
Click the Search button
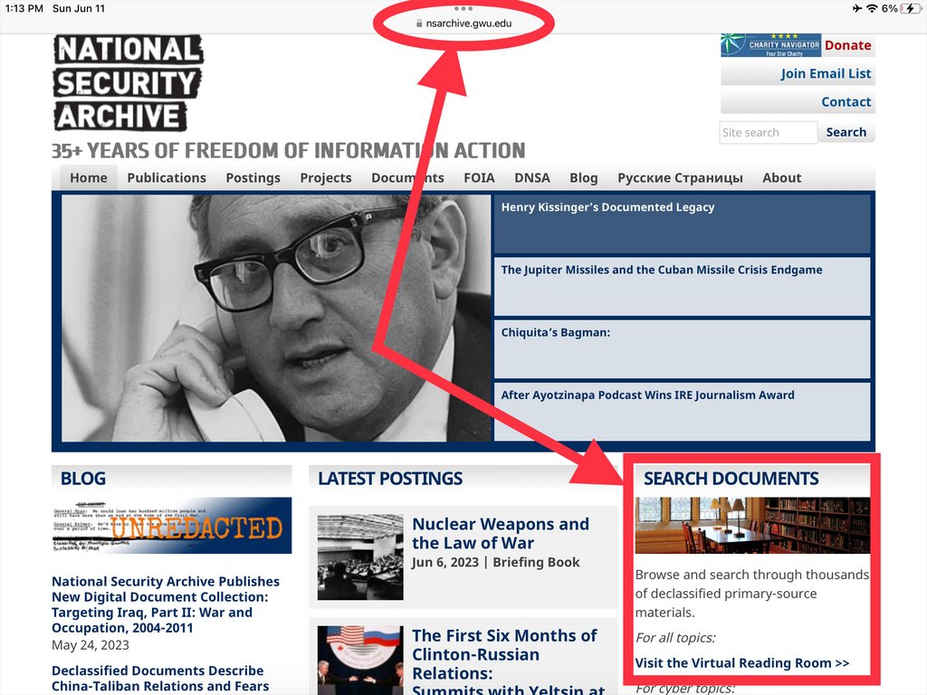(846, 132)
